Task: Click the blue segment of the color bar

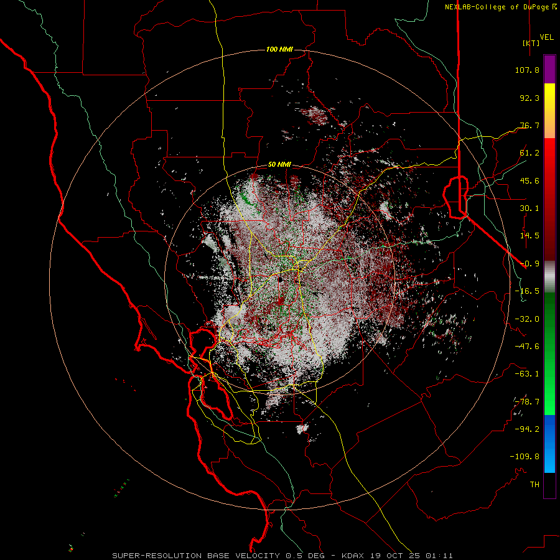Action: [549, 444]
